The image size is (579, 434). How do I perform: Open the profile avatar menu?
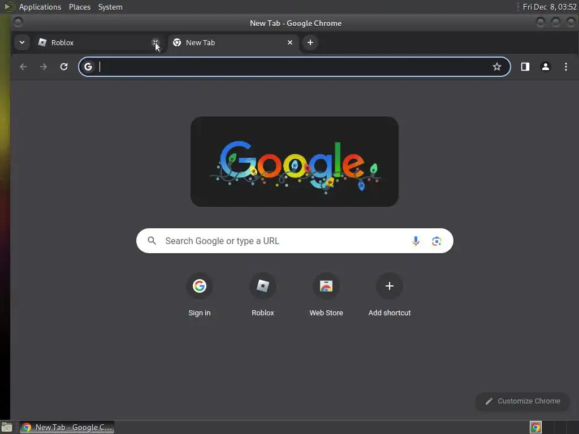tap(546, 67)
